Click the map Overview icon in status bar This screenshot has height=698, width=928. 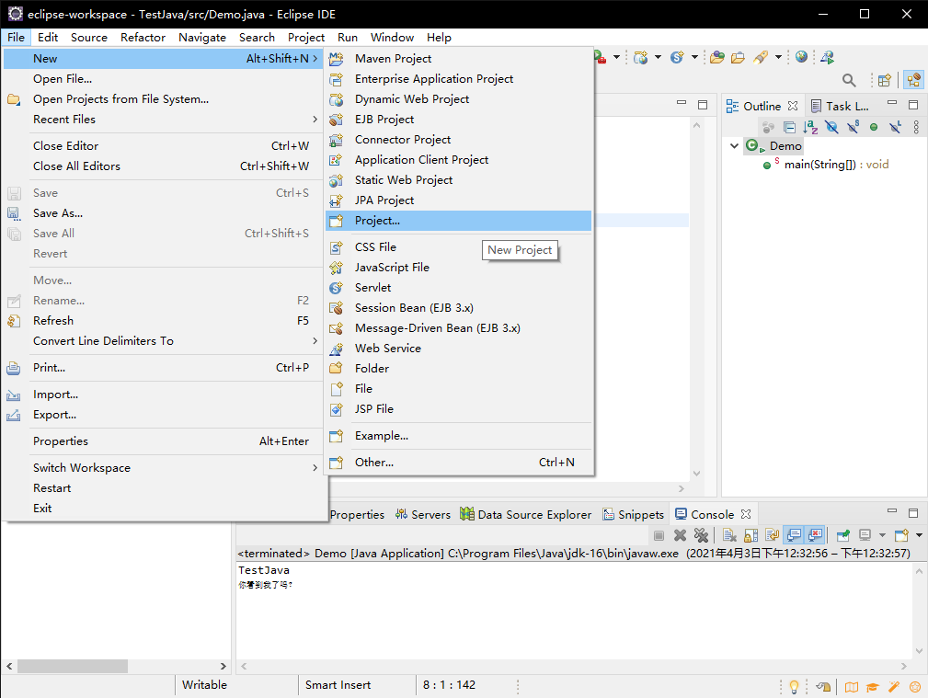(852, 687)
